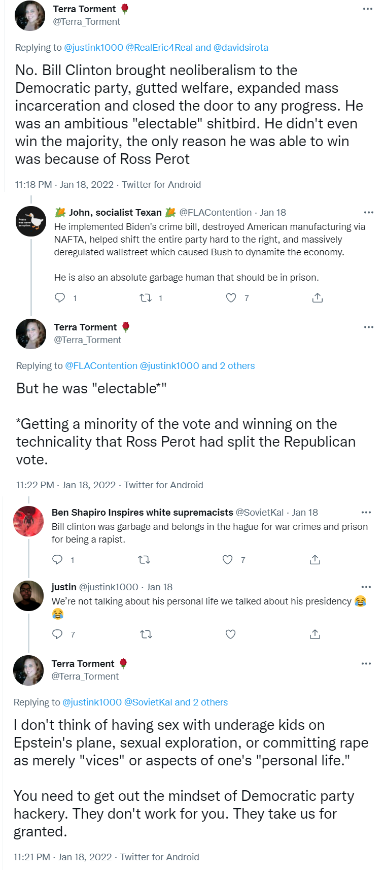The width and height of the screenshot is (384, 876).
Task: Open justin's profile avatar
Action: (x=28, y=596)
